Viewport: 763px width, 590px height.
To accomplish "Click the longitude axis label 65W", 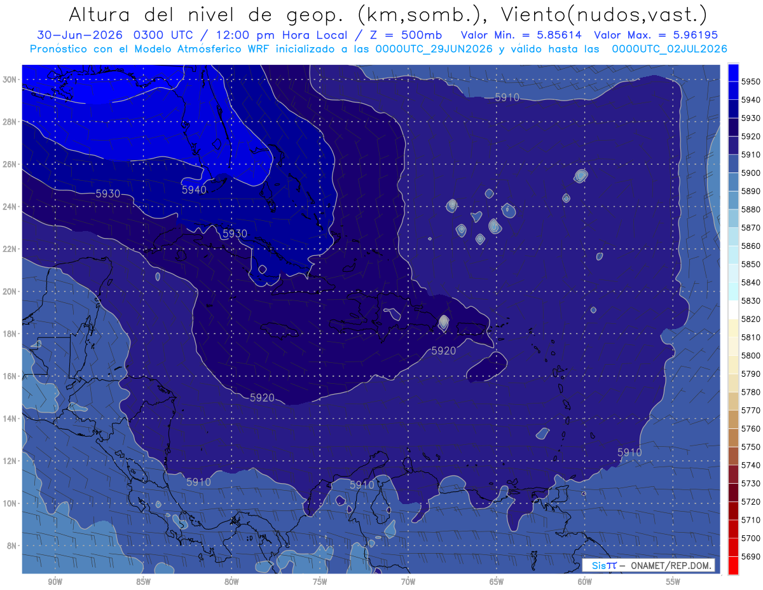I will click(497, 582).
